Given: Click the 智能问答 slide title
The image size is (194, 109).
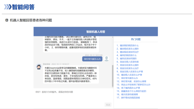Looking at the screenshot, I should pos(23,7).
